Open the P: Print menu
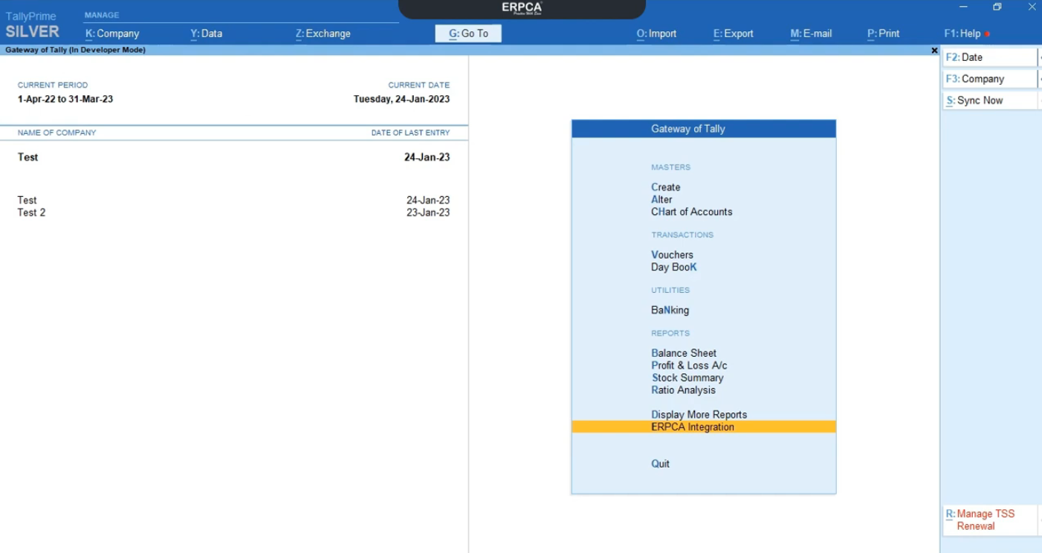1042x553 pixels. pyautogui.click(x=883, y=33)
